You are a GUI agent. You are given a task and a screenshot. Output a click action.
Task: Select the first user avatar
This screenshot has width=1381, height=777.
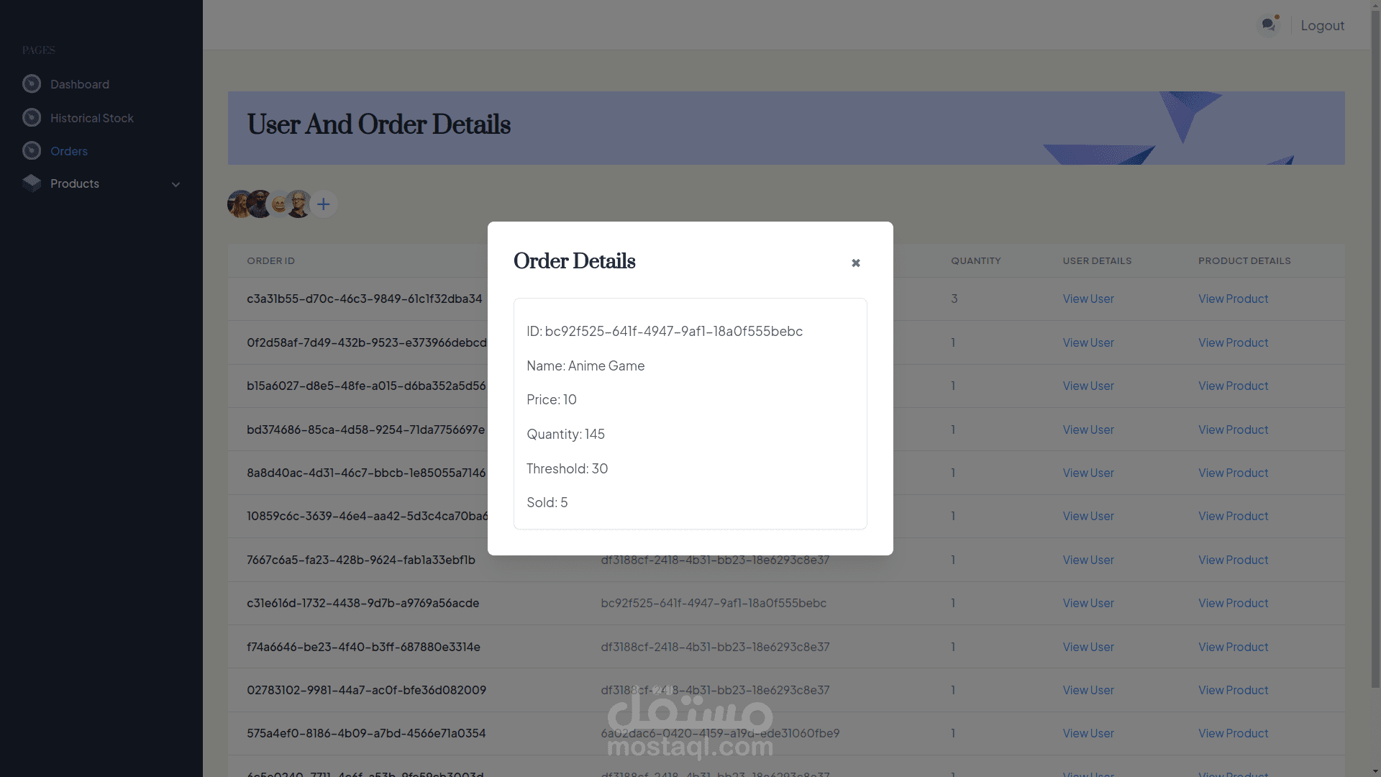pos(239,204)
